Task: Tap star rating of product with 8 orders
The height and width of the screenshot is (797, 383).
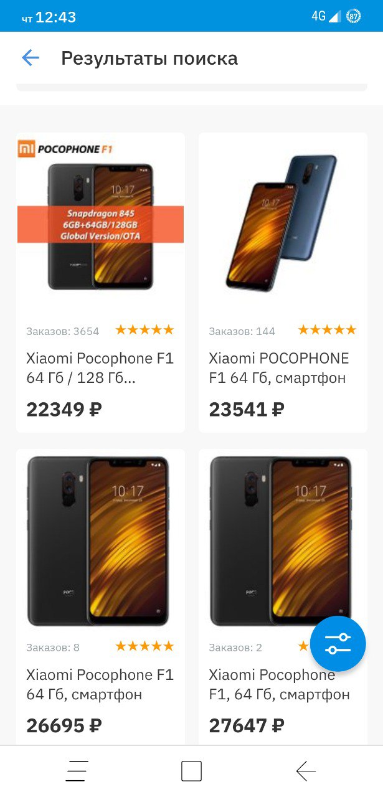Action: point(144,646)
